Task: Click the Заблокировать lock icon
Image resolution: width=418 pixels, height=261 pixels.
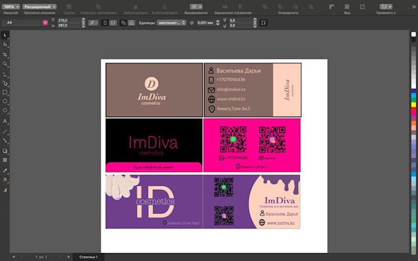Action: pos(135,7)
